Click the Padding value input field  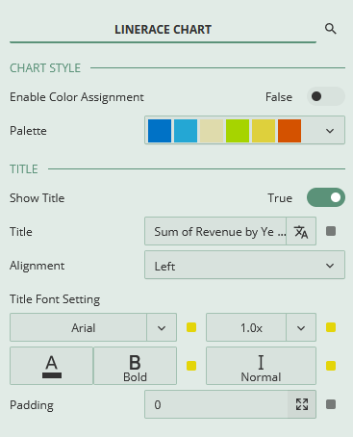[216, 404]
